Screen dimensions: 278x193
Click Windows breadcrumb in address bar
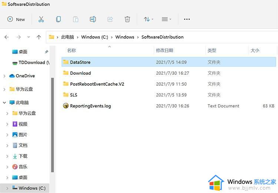(125, 37)
